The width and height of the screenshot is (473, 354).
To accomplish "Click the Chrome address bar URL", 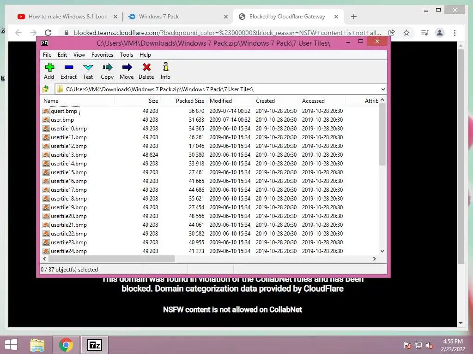I will (x=227, y=33).
